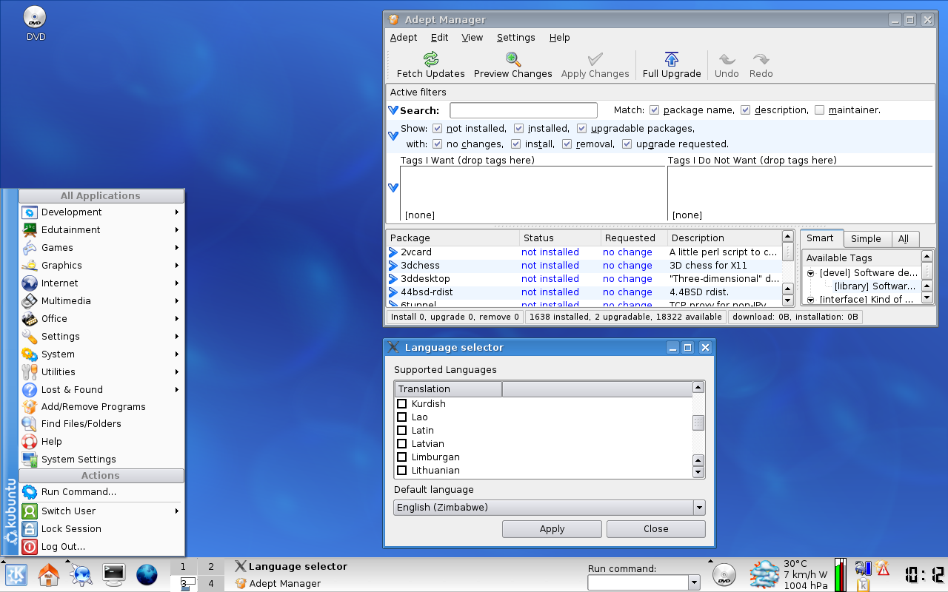Image resolution: width=948 pixels, height=592 pixels.
Task: Click the Full Upgrade toolbar button
Action: [x=671, y=65]
